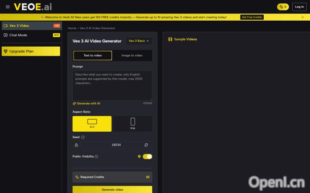Image resolution: width=310 pixels, height=193 pixels.
Task: Expand the Veo 3 Basic model dropdown
Action: [x=139, y=41]
